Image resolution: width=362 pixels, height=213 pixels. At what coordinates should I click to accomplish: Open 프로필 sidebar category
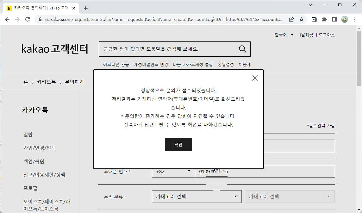30,188
